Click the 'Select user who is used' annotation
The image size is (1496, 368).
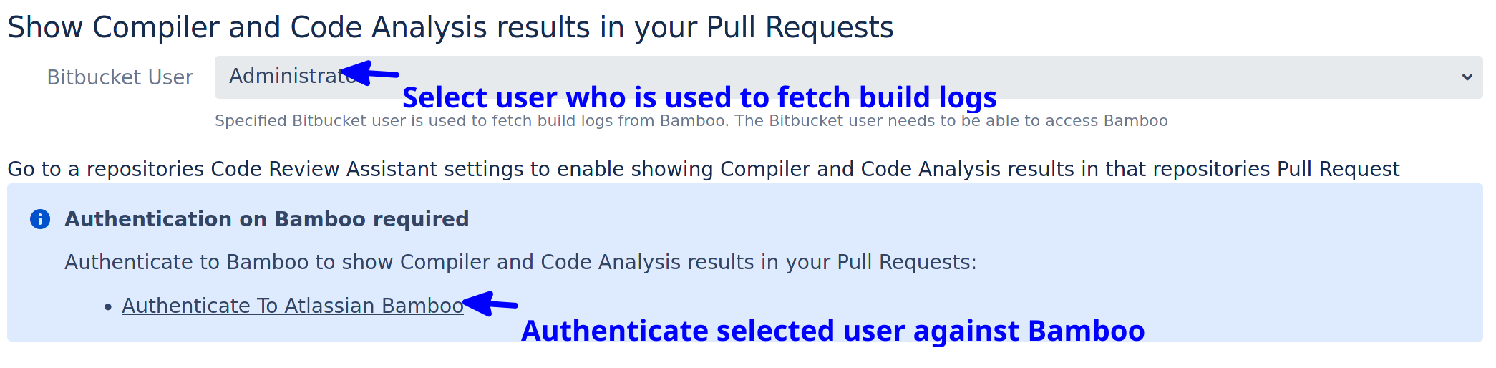(x=699, y=97)
